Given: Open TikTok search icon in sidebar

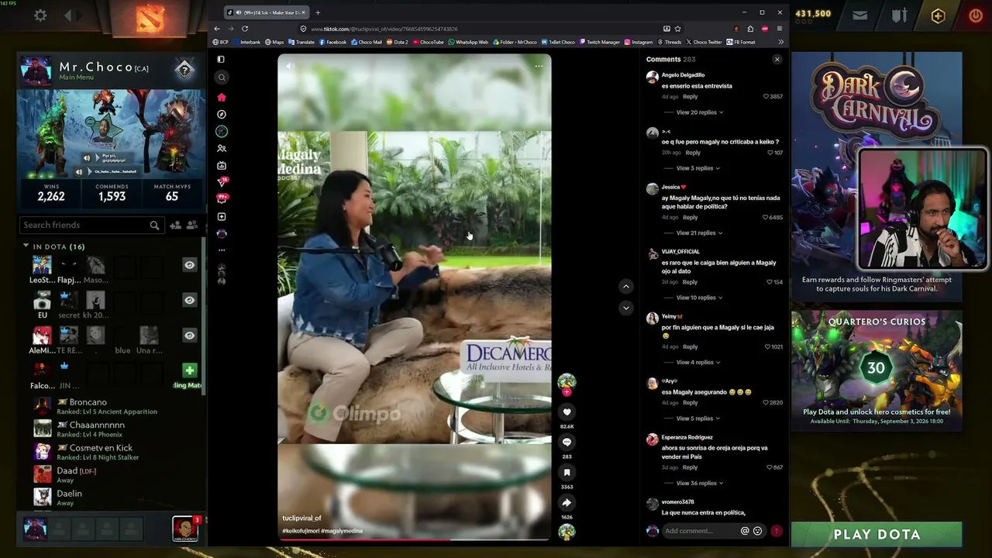Looking at the screenshot, I should (x=222, y=77).
